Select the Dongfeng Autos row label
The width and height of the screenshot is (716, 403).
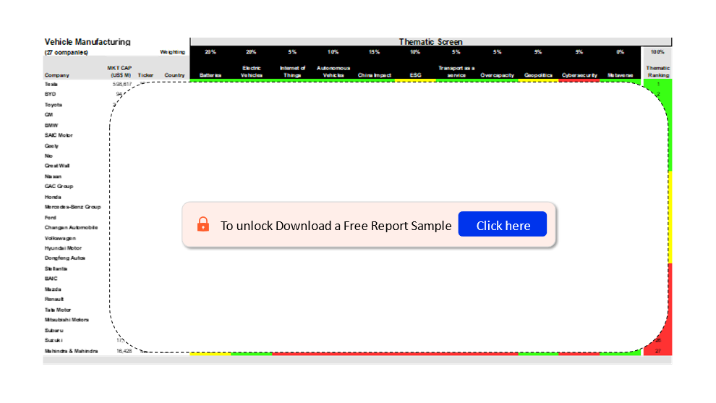[65, 258]
